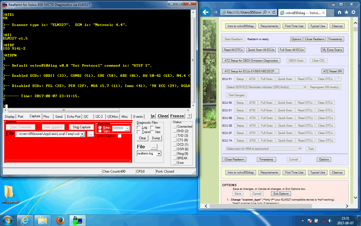Click Full Scan for ECU 58
The width and height of the screenshot is (361, 226).
(267, 103)
